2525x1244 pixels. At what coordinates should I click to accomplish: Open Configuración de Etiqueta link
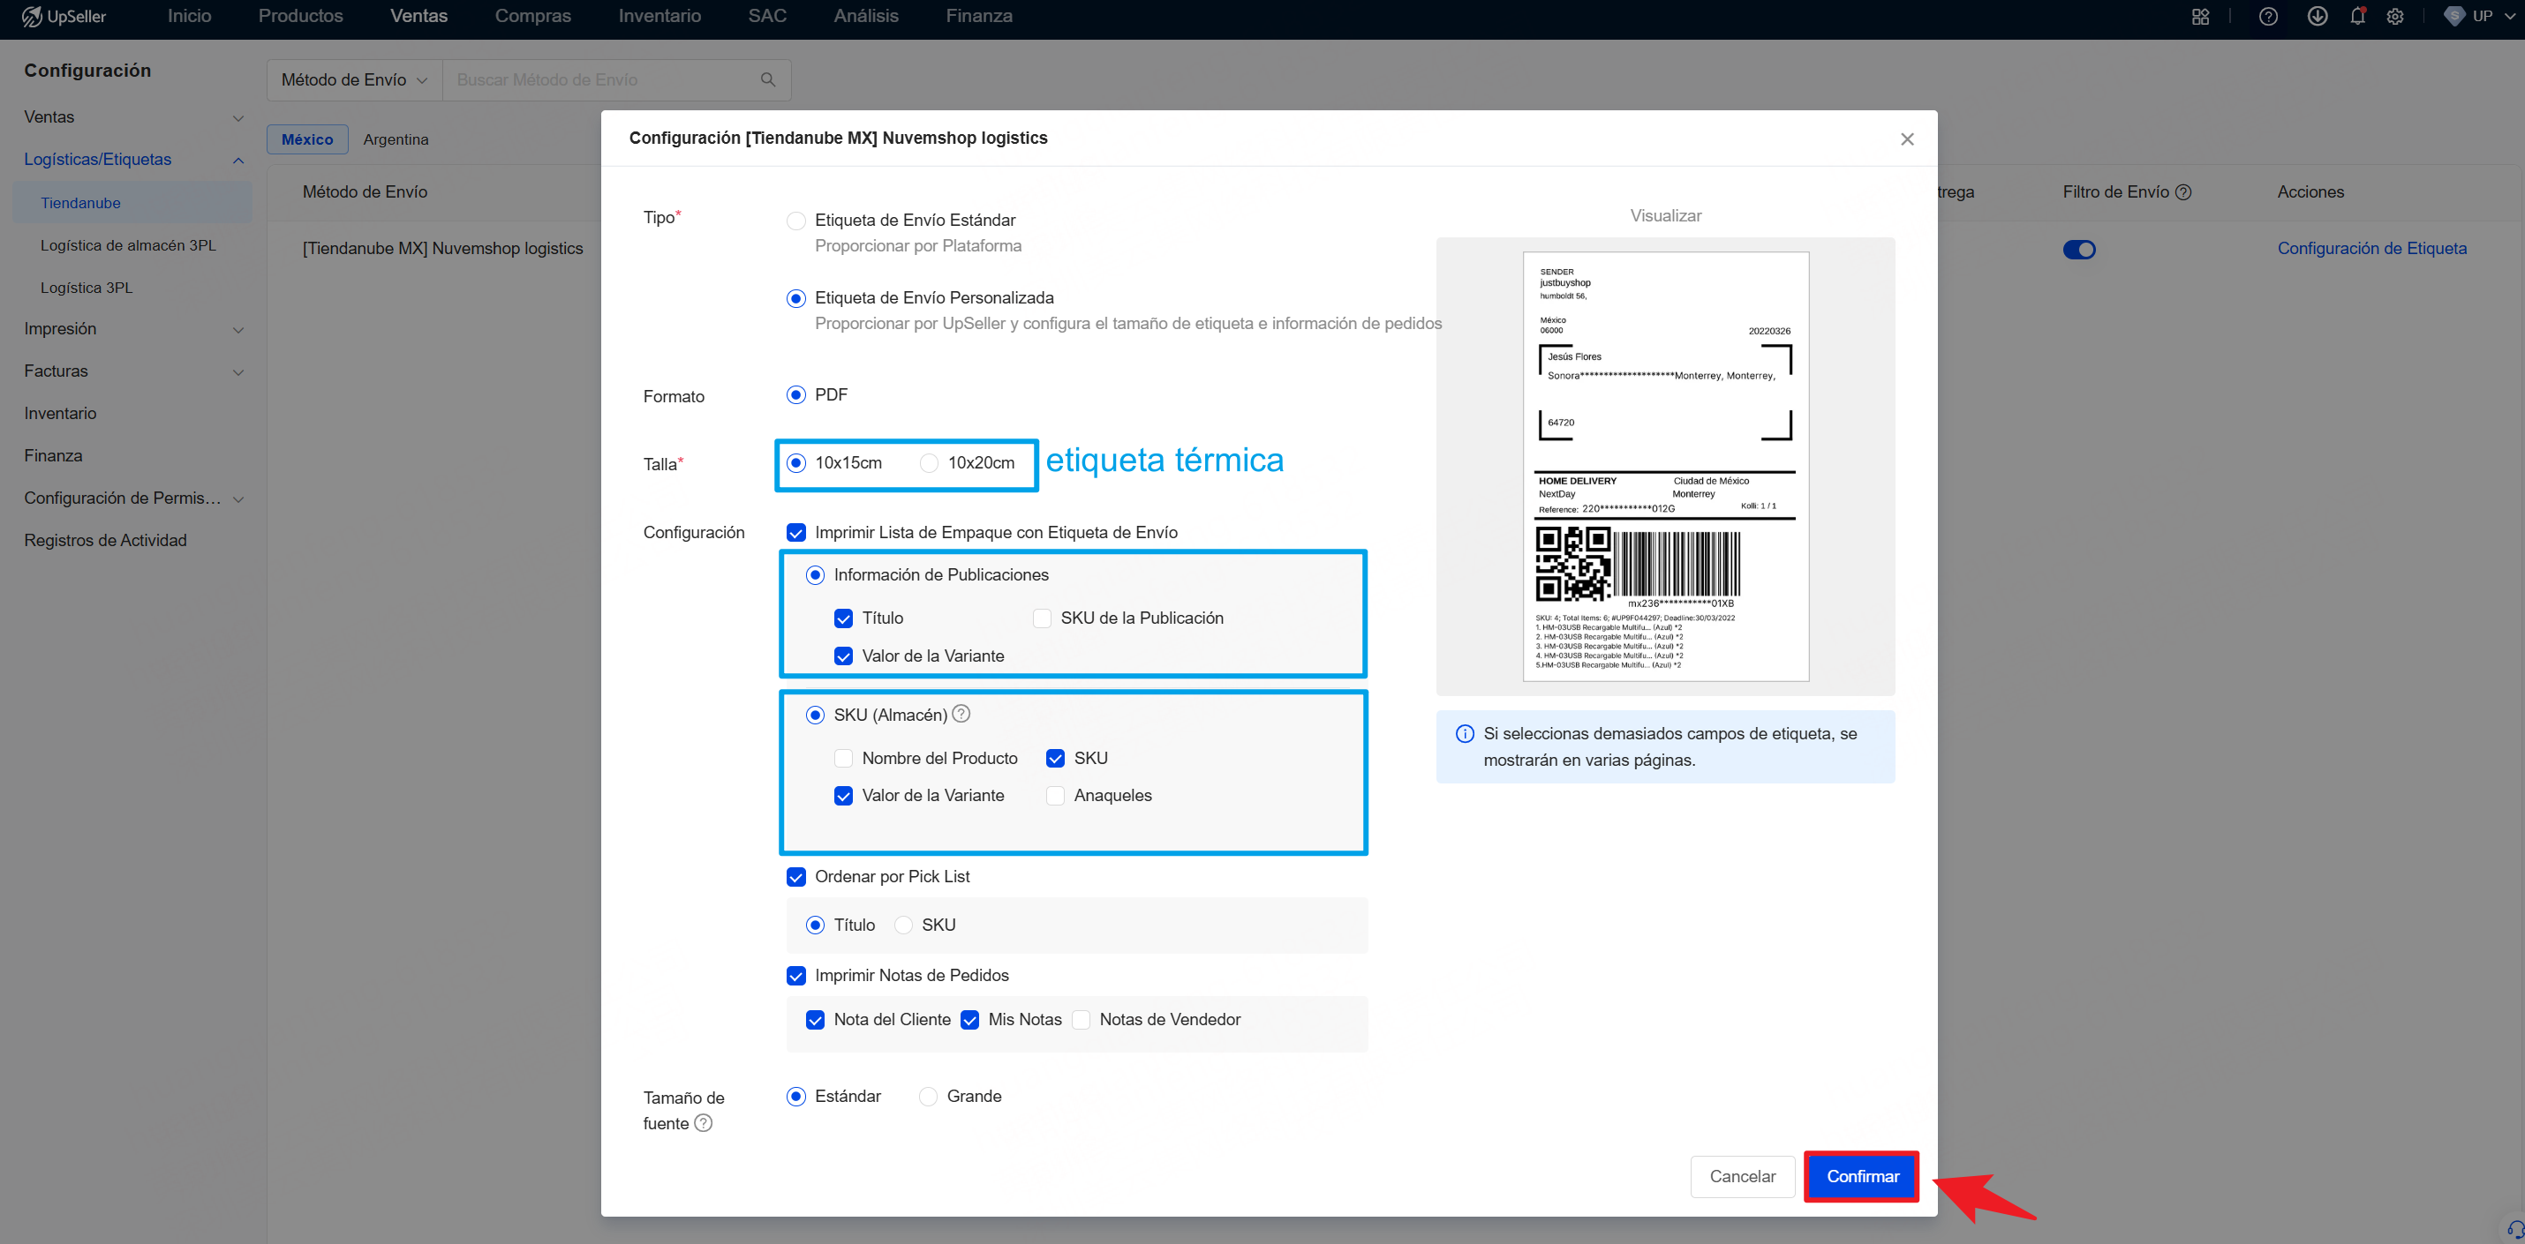coord(2371,249)
